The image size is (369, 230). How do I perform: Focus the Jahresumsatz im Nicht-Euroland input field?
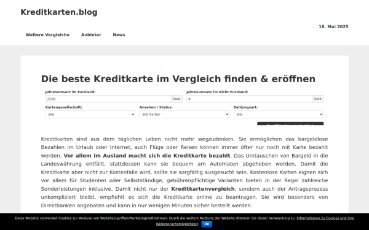(x=250, y=99)
